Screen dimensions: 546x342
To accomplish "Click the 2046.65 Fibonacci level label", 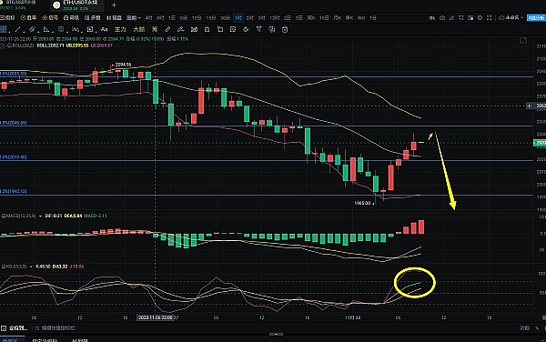I will [14, 123].
